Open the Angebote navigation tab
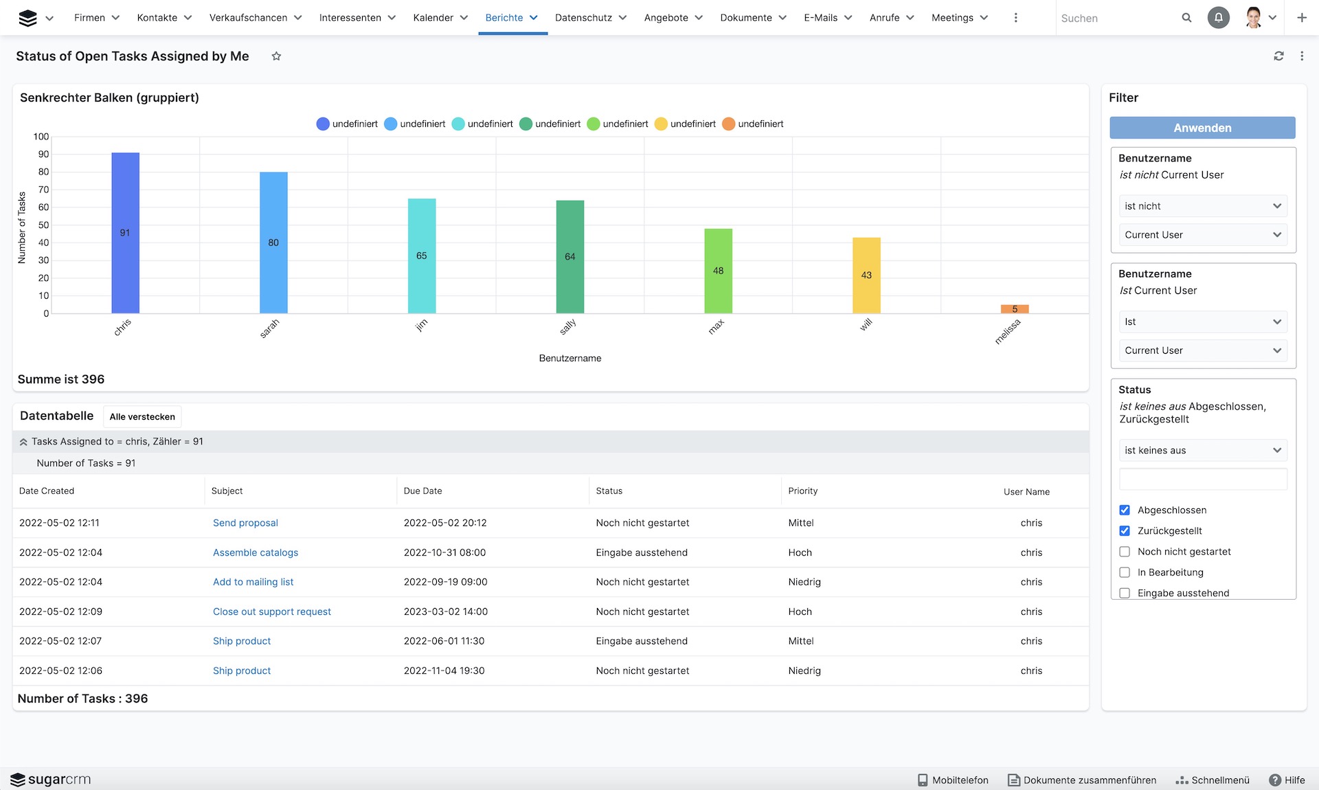Image resolution: width=1319 pixels, height=790 pixels. (x=666, y=18)
